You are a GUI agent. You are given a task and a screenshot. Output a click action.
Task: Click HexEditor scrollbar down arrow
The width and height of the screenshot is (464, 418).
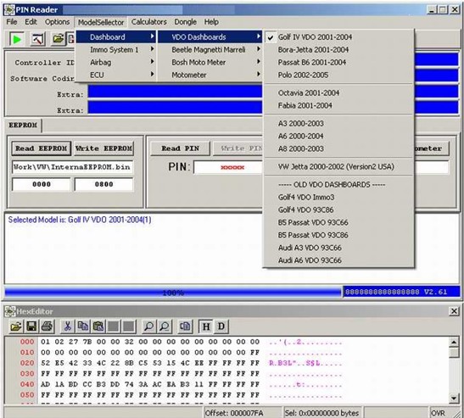click(x=454, y=398)
